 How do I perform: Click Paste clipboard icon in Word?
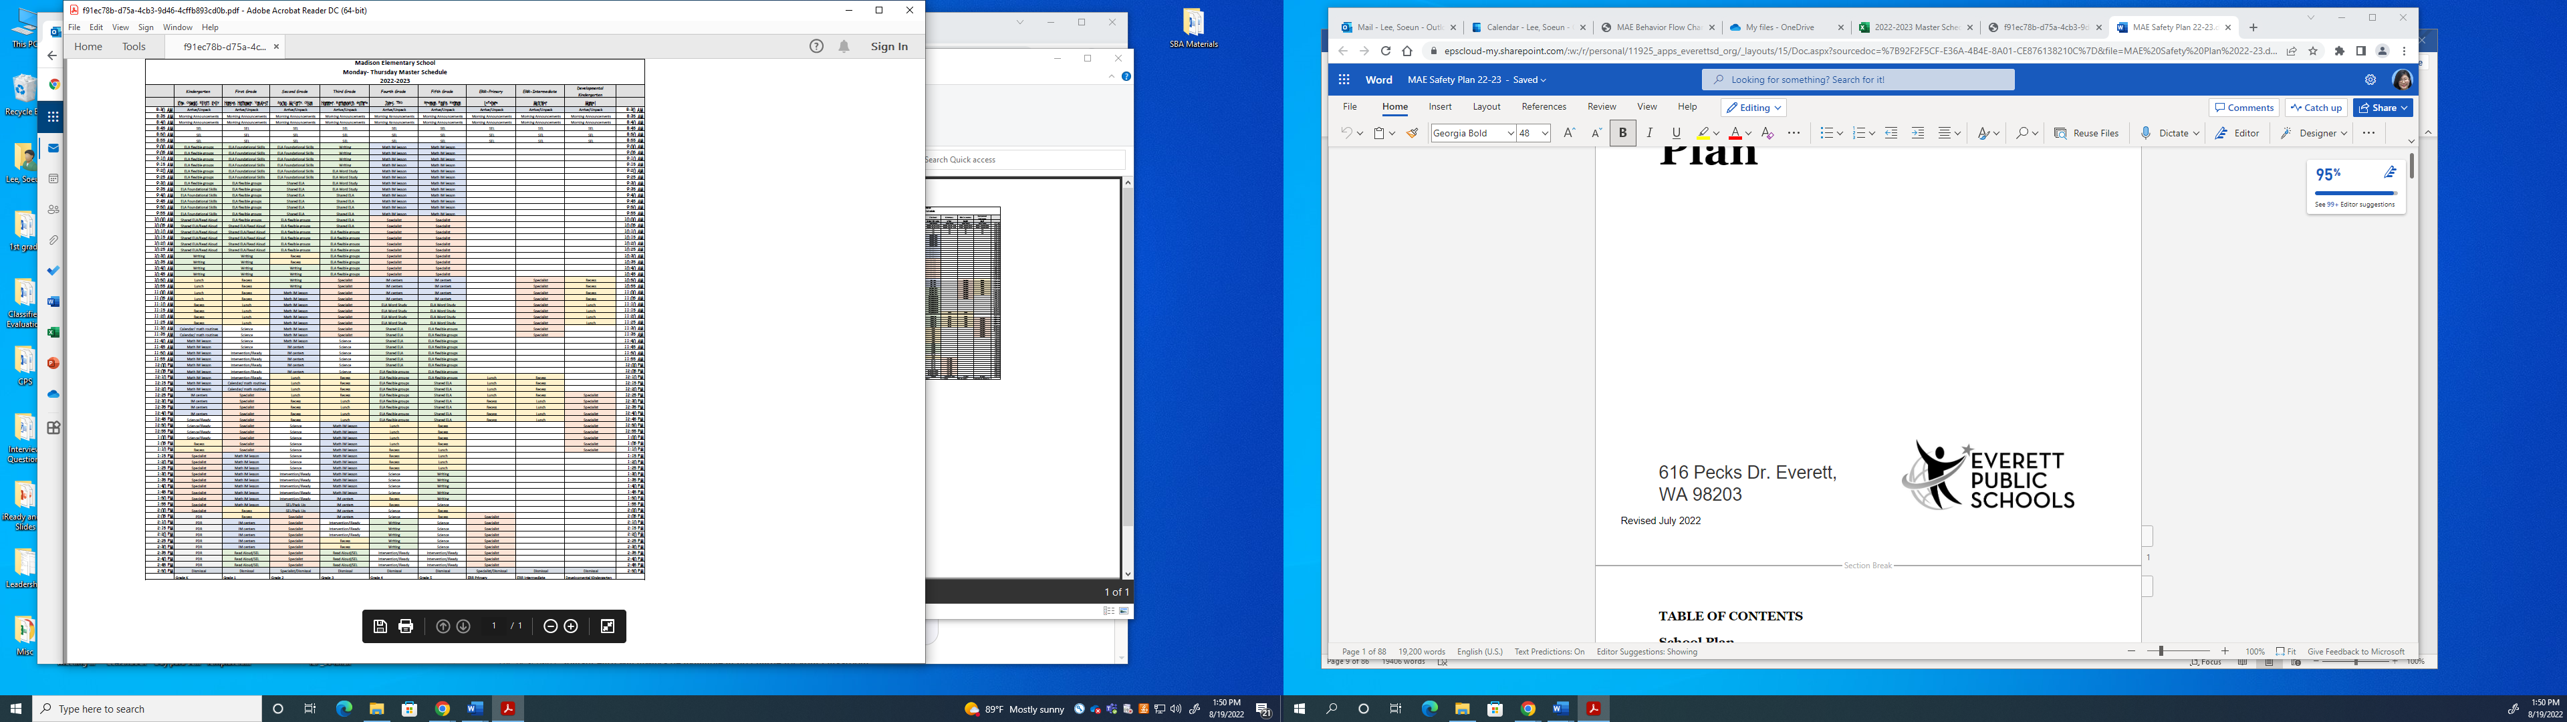[x=1380, y=132]
